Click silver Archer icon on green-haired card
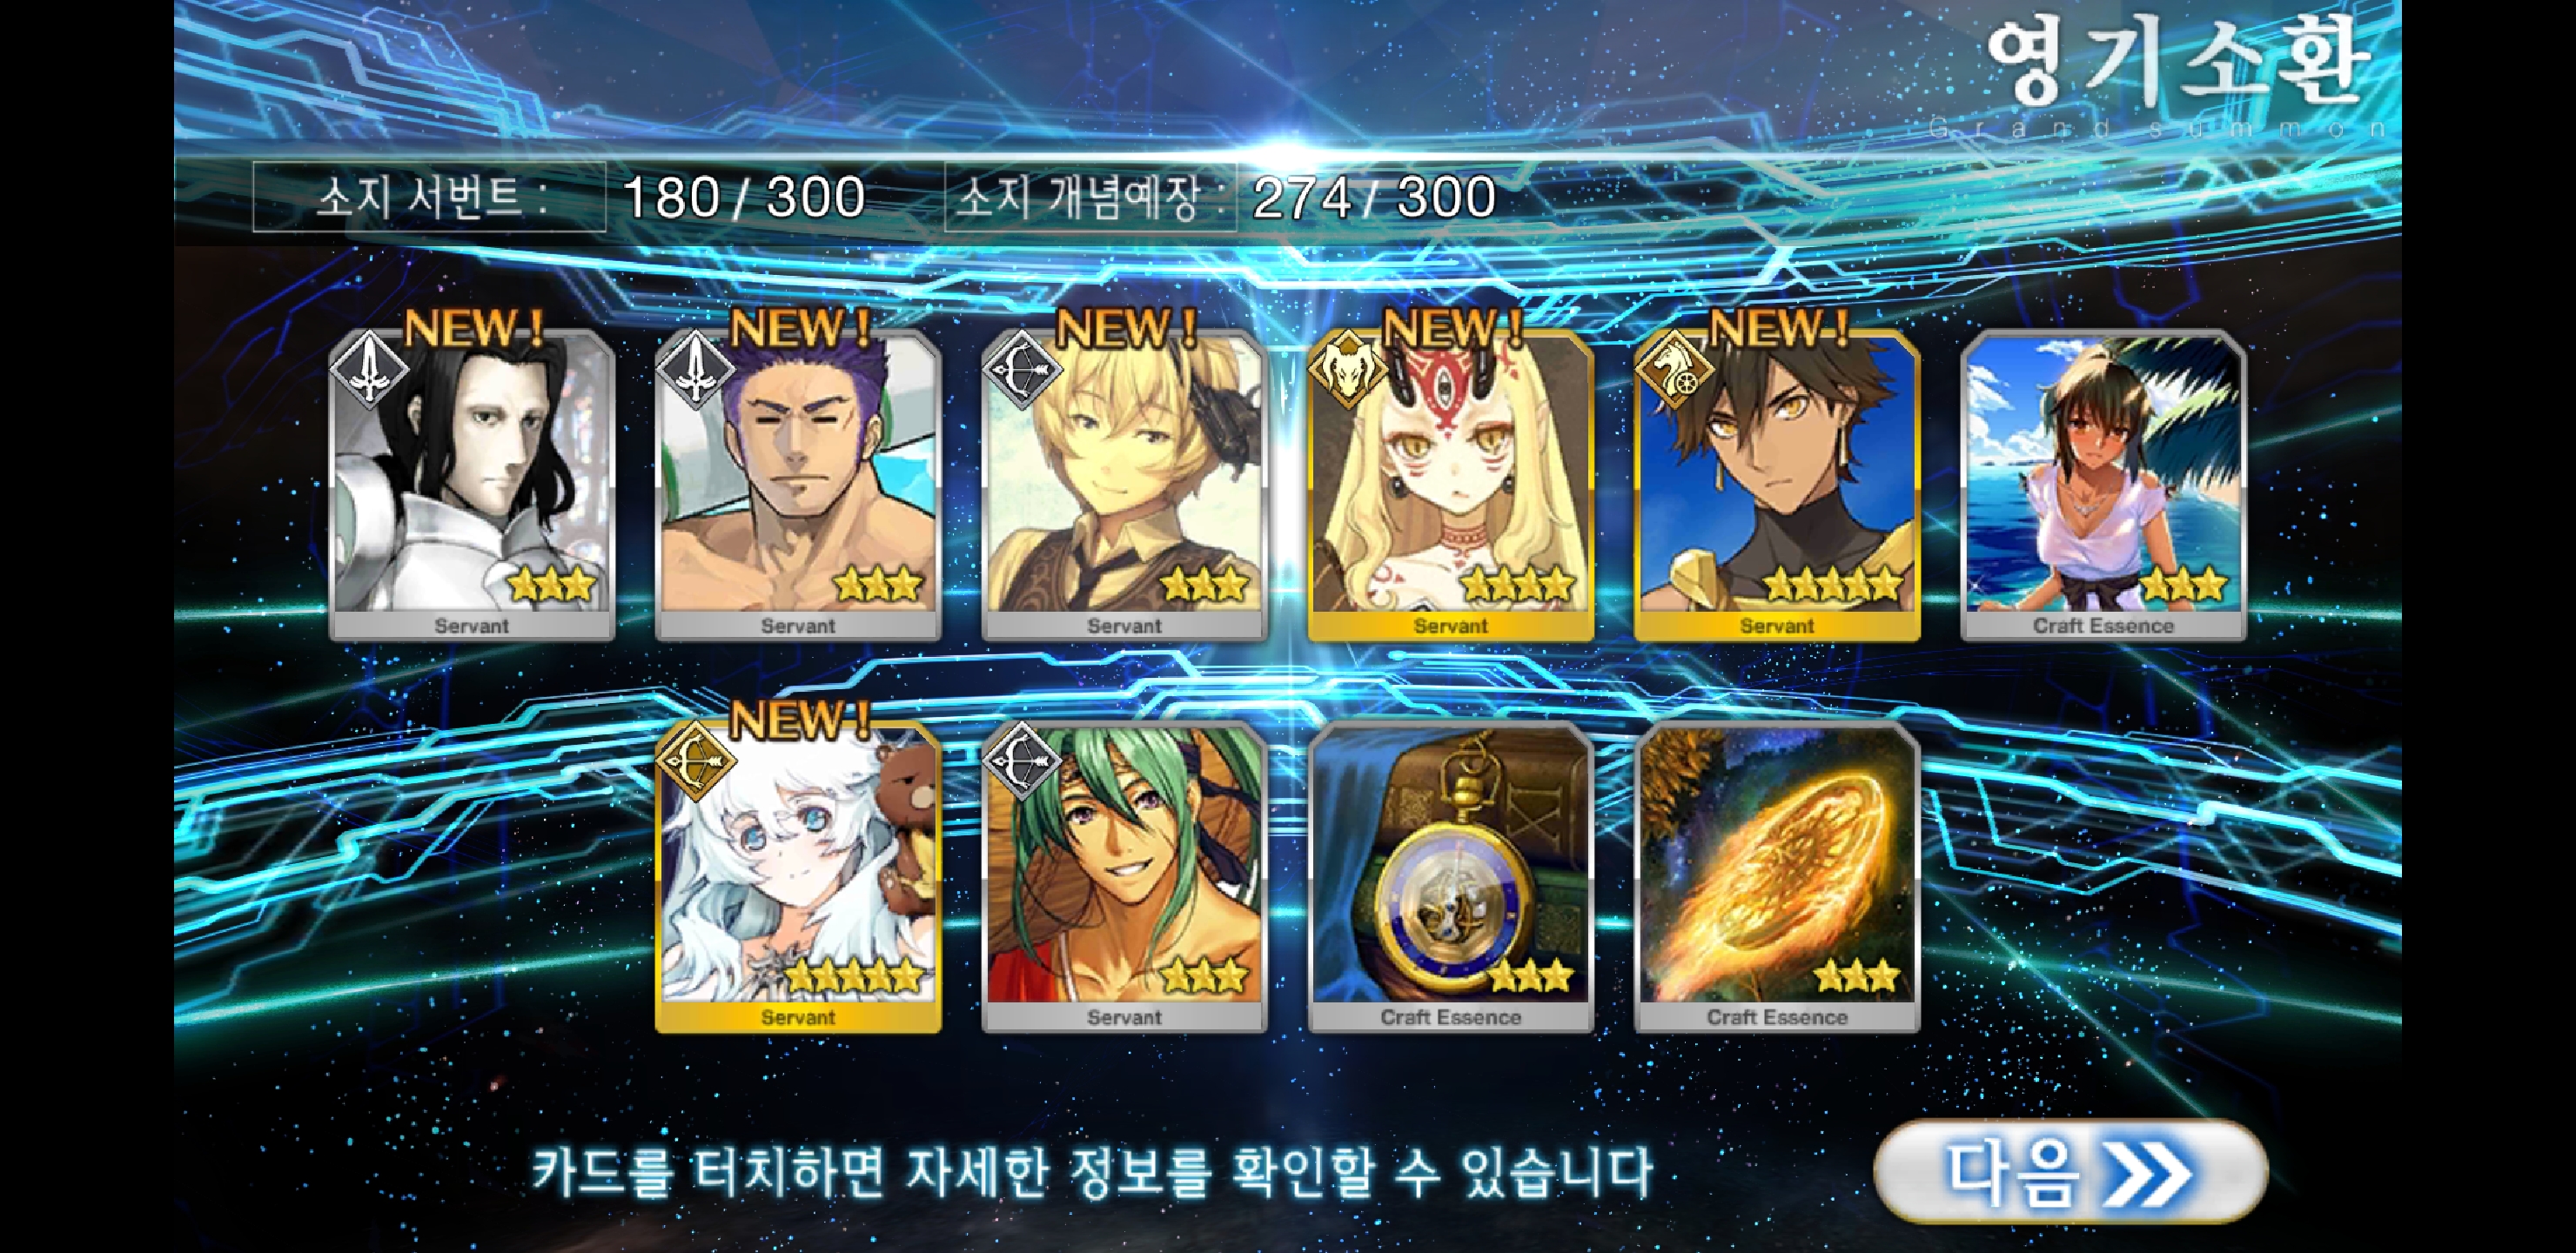This screenshot has width=2576, height=1253. [1022, 761]
